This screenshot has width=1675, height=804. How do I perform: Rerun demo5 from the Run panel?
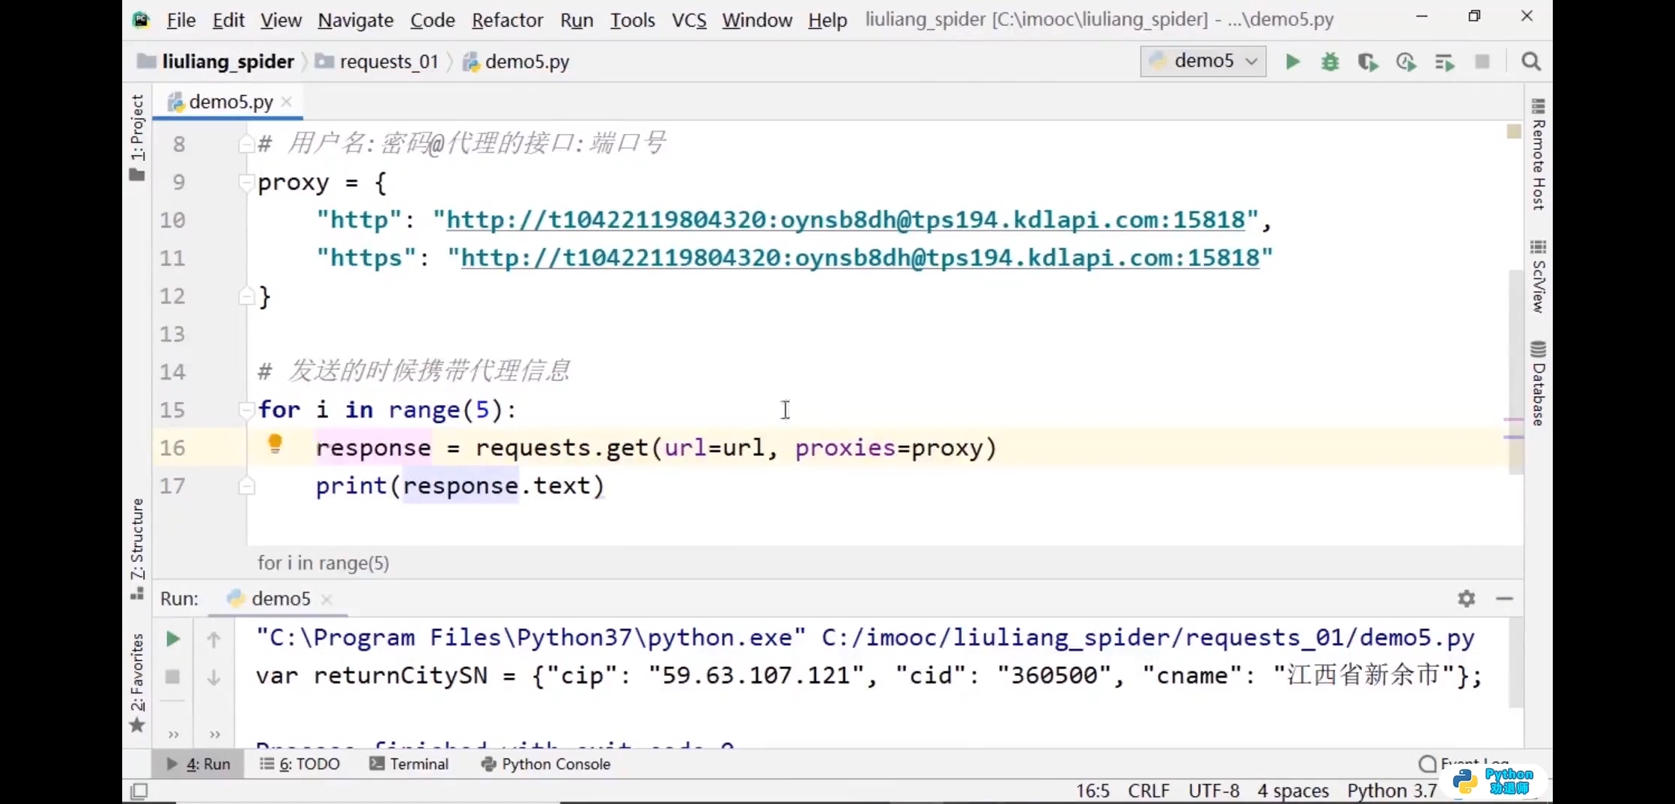coord(173,639)
